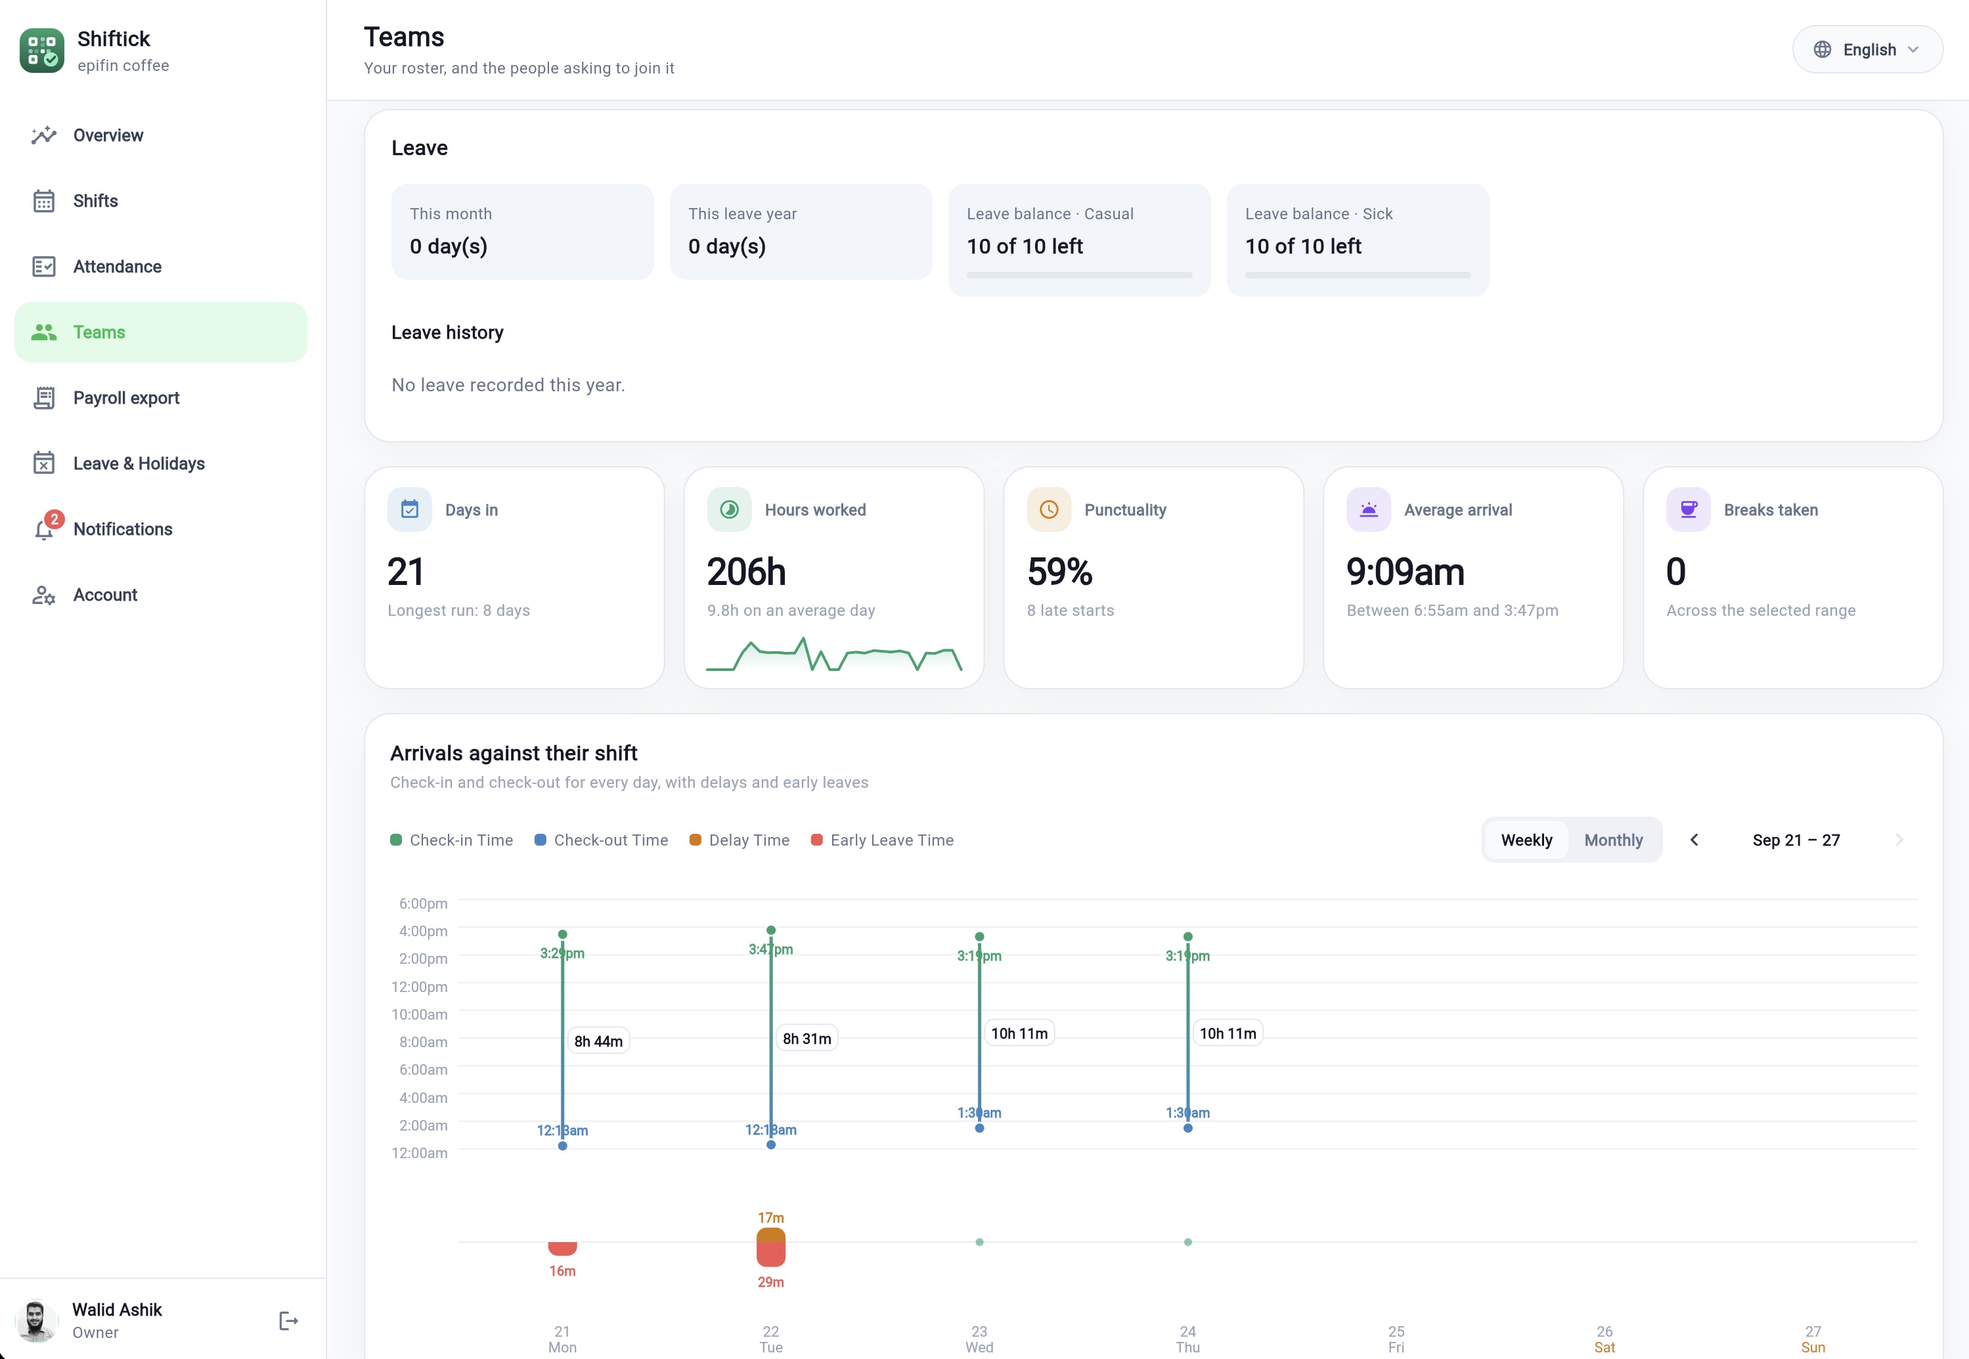This screenshot has height=1359, width=1969.
Task: Click the Hours worked sparkline chart
Action: pos(833,654)
